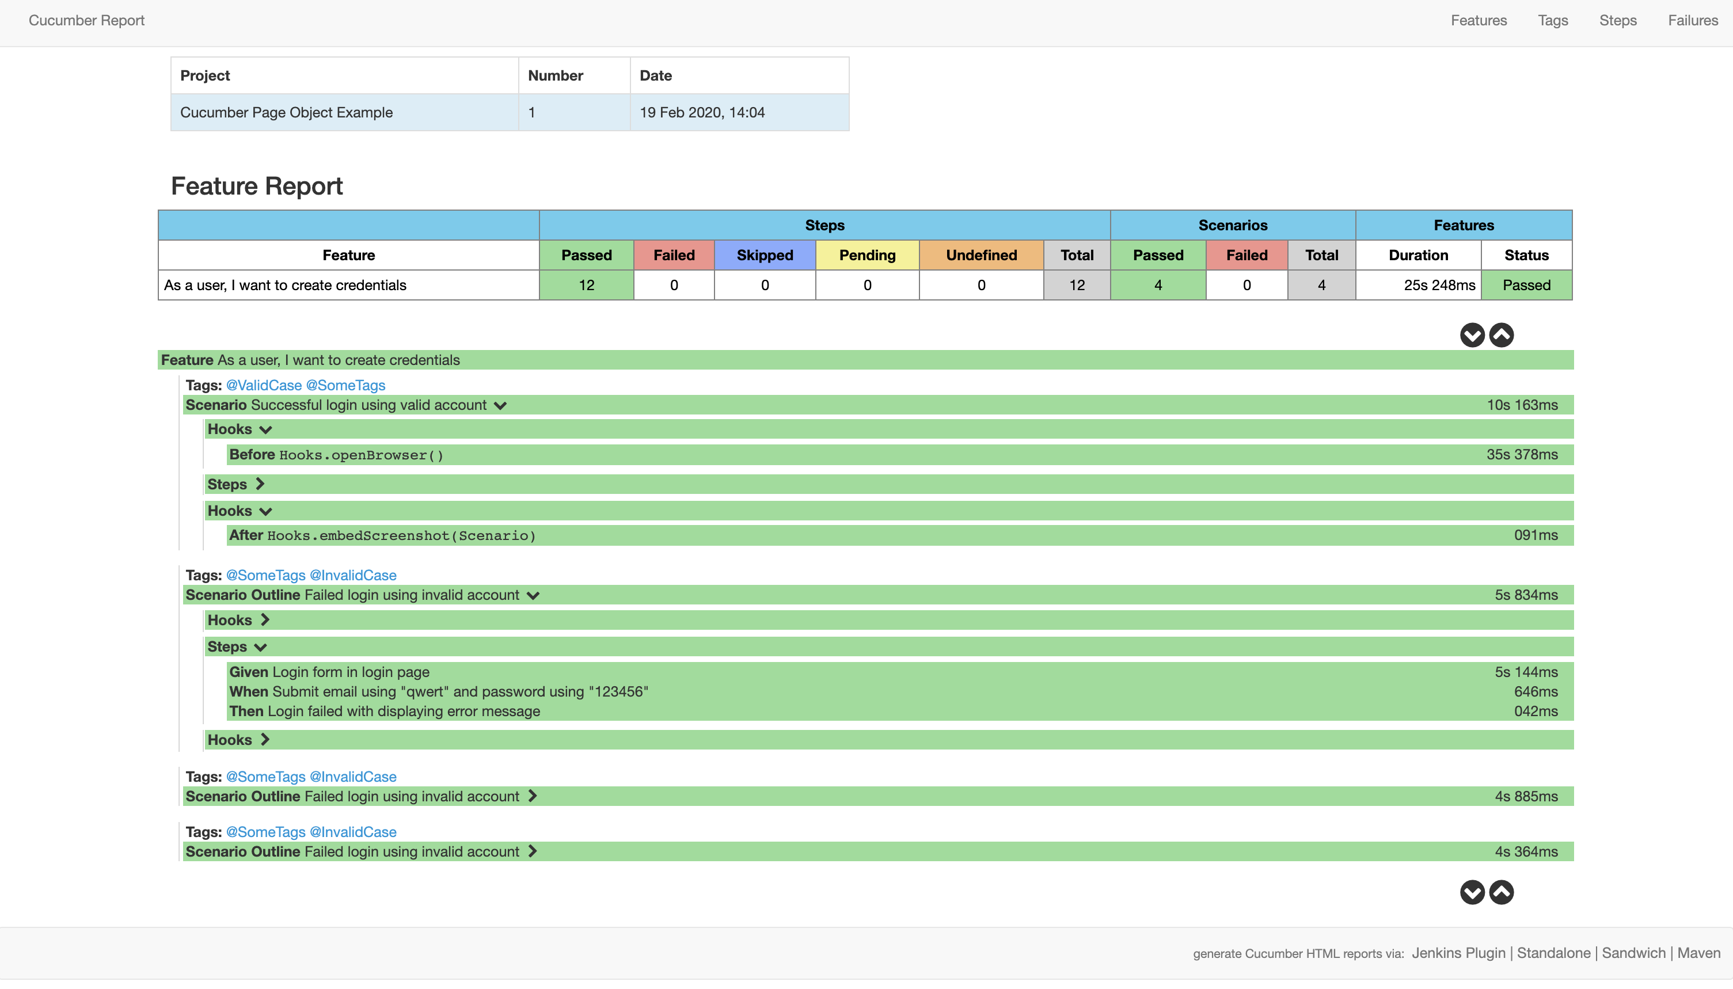
Task: Open the Features nav item
Action: pos(1479,20)
